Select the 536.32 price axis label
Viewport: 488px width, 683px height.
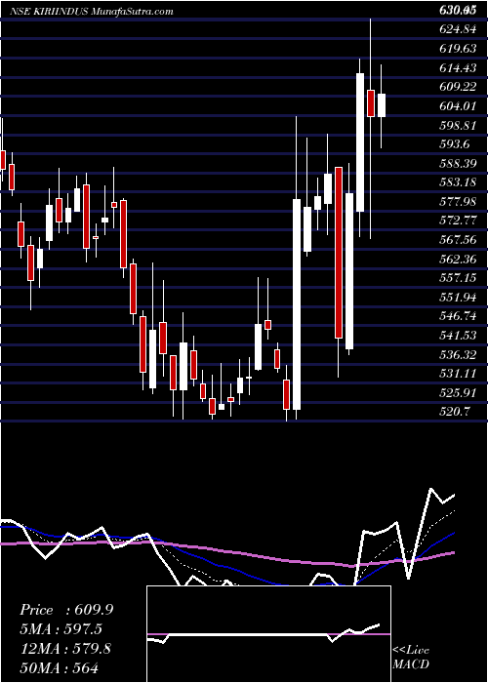click(458, 354)
